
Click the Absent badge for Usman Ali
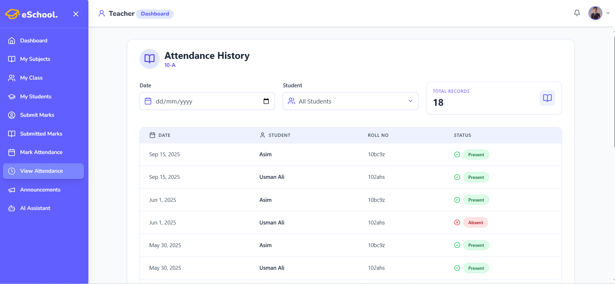(475, 223)
